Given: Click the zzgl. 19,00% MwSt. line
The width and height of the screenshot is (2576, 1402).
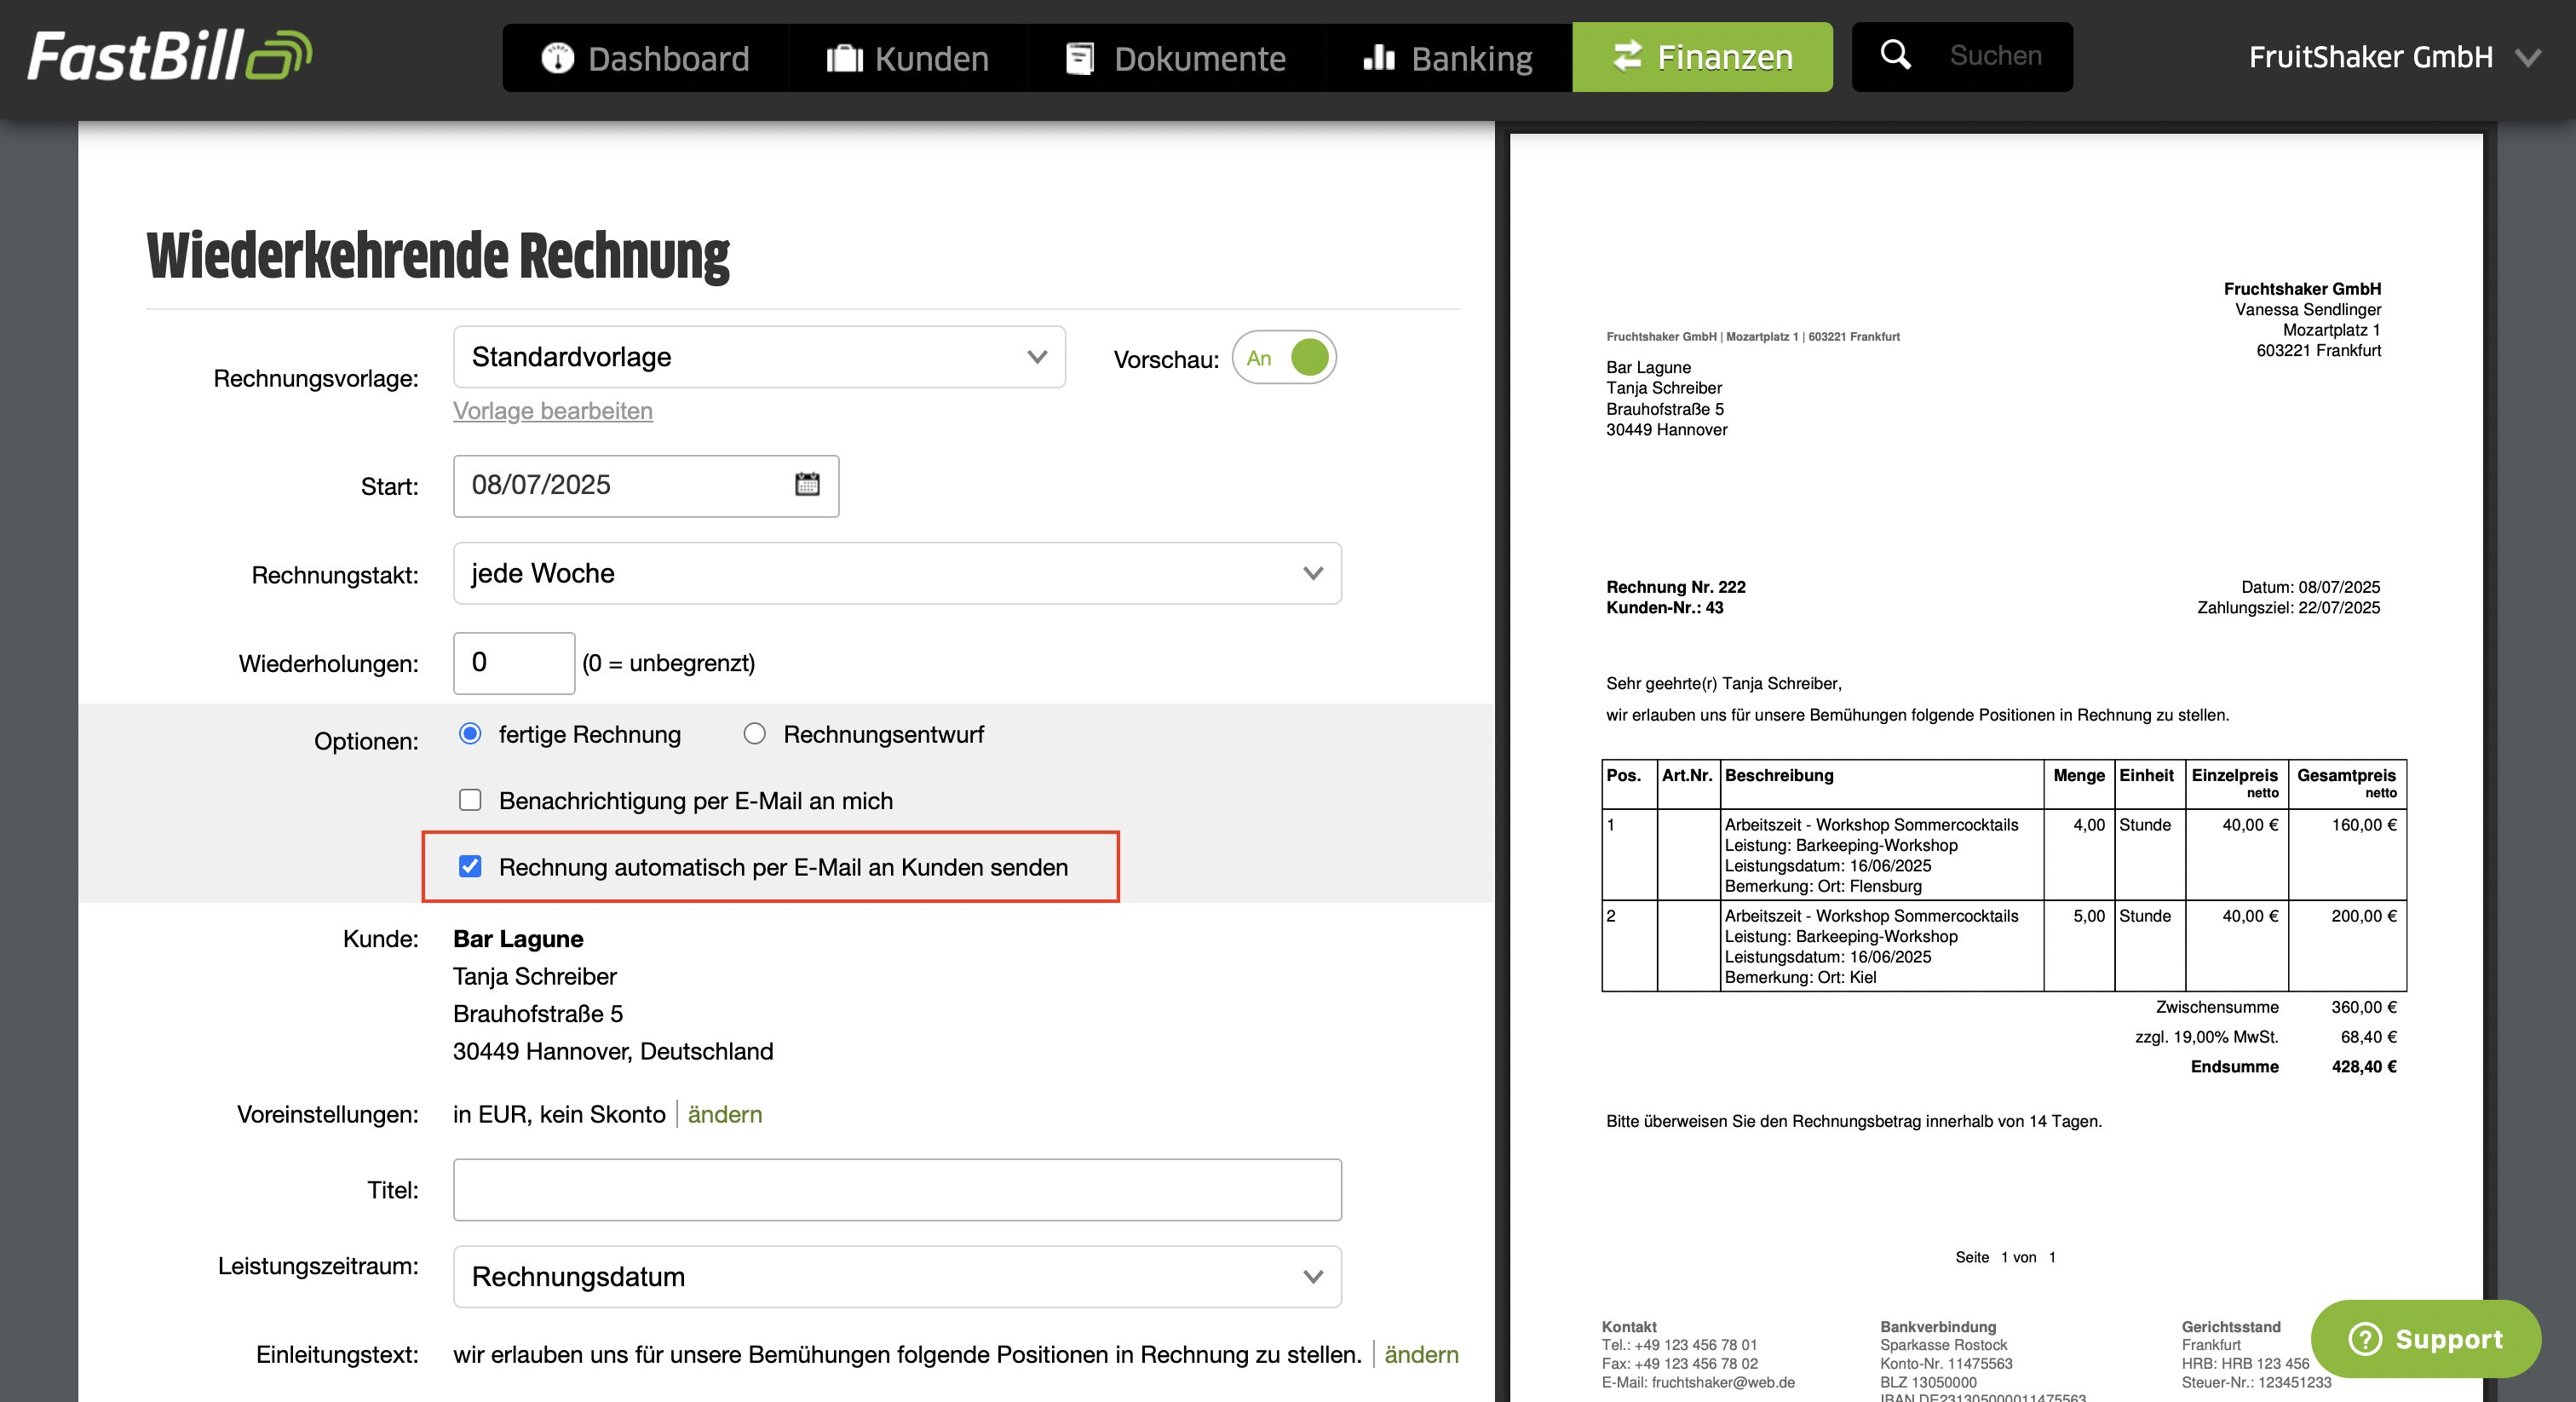Looking at the screenshot, I should [x=2207, y=1037].
